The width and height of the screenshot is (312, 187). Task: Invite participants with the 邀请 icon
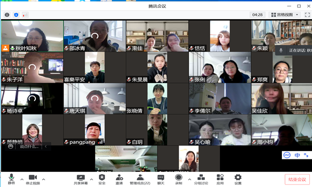(x=119, y=179)
